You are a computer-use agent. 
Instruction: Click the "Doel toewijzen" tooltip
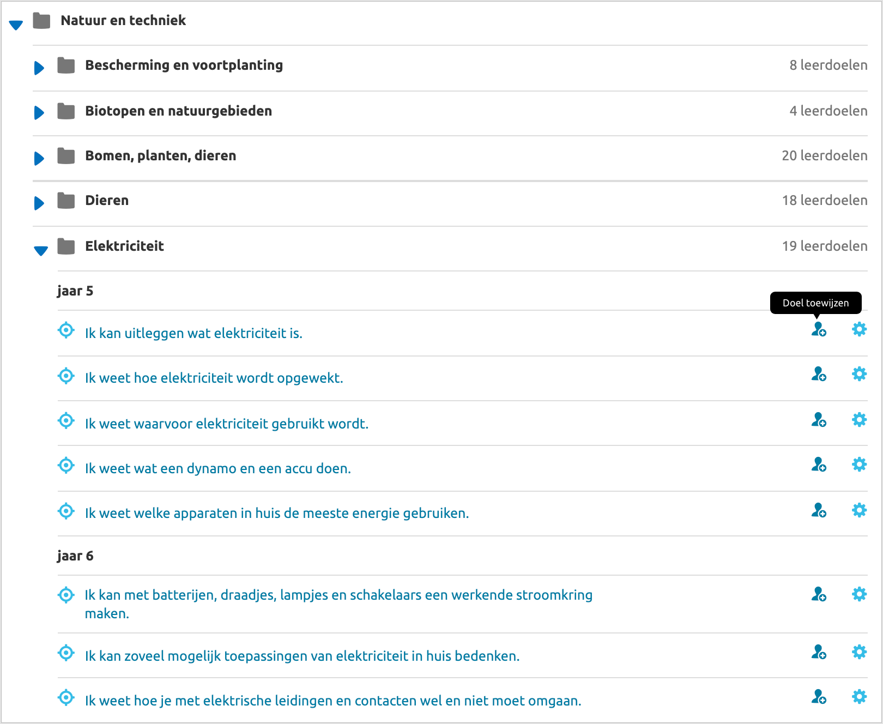(x=815, y=303)
